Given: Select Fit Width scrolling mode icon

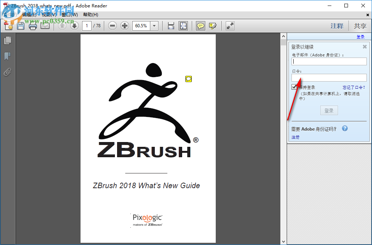Looking at the screenshot, I should (171, 25).
